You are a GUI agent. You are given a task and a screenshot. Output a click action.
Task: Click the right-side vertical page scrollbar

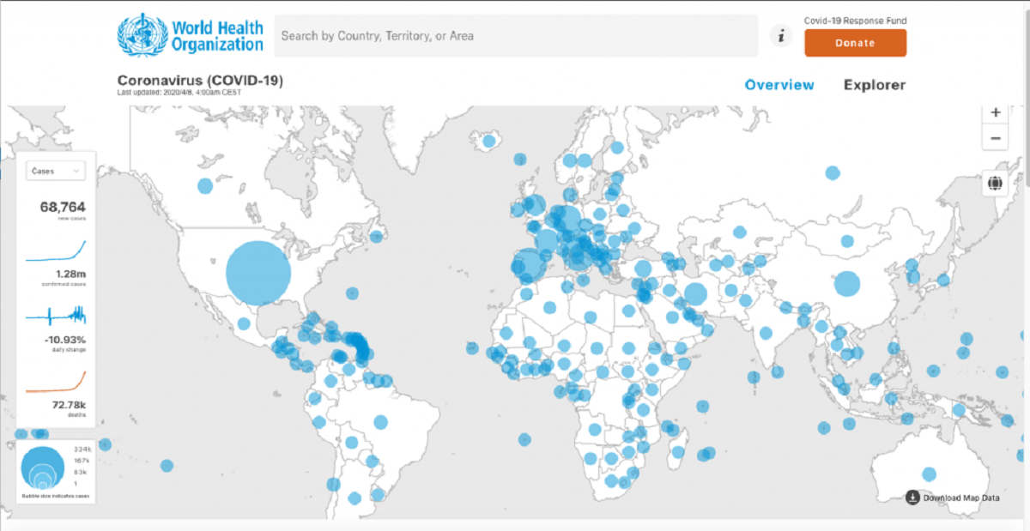click(1027, 172)
